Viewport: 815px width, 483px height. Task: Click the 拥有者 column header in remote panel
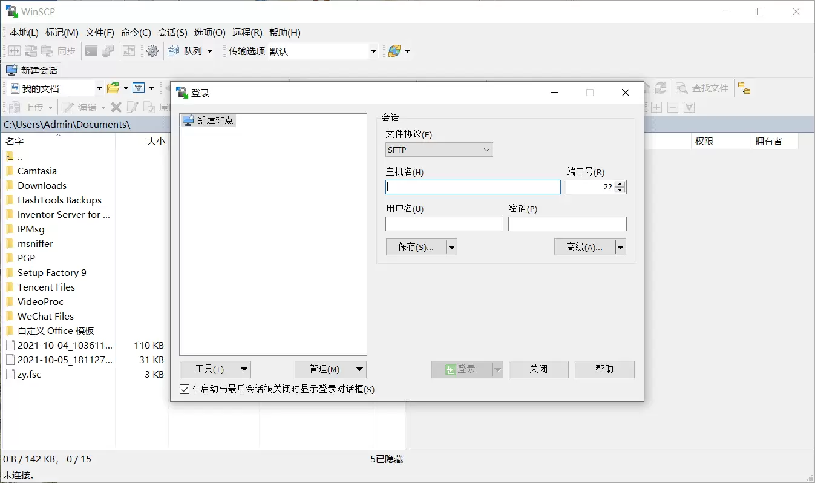[774, 142]
